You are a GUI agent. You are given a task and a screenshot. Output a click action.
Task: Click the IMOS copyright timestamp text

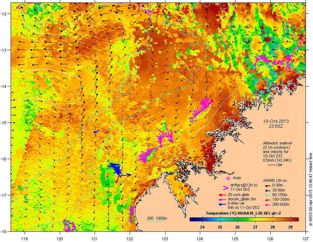click(x=311, y=189)
